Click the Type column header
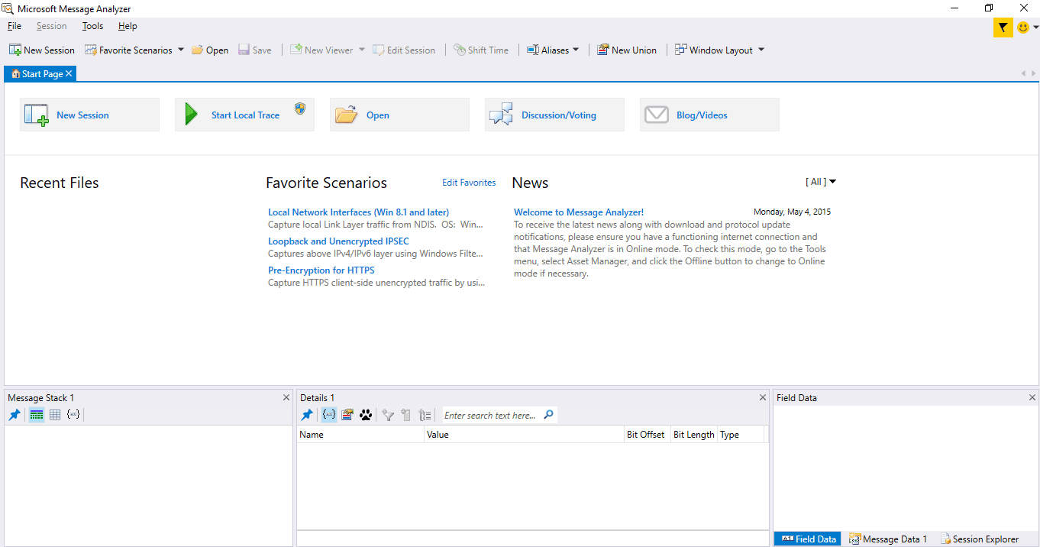 (x=741, y=435)
